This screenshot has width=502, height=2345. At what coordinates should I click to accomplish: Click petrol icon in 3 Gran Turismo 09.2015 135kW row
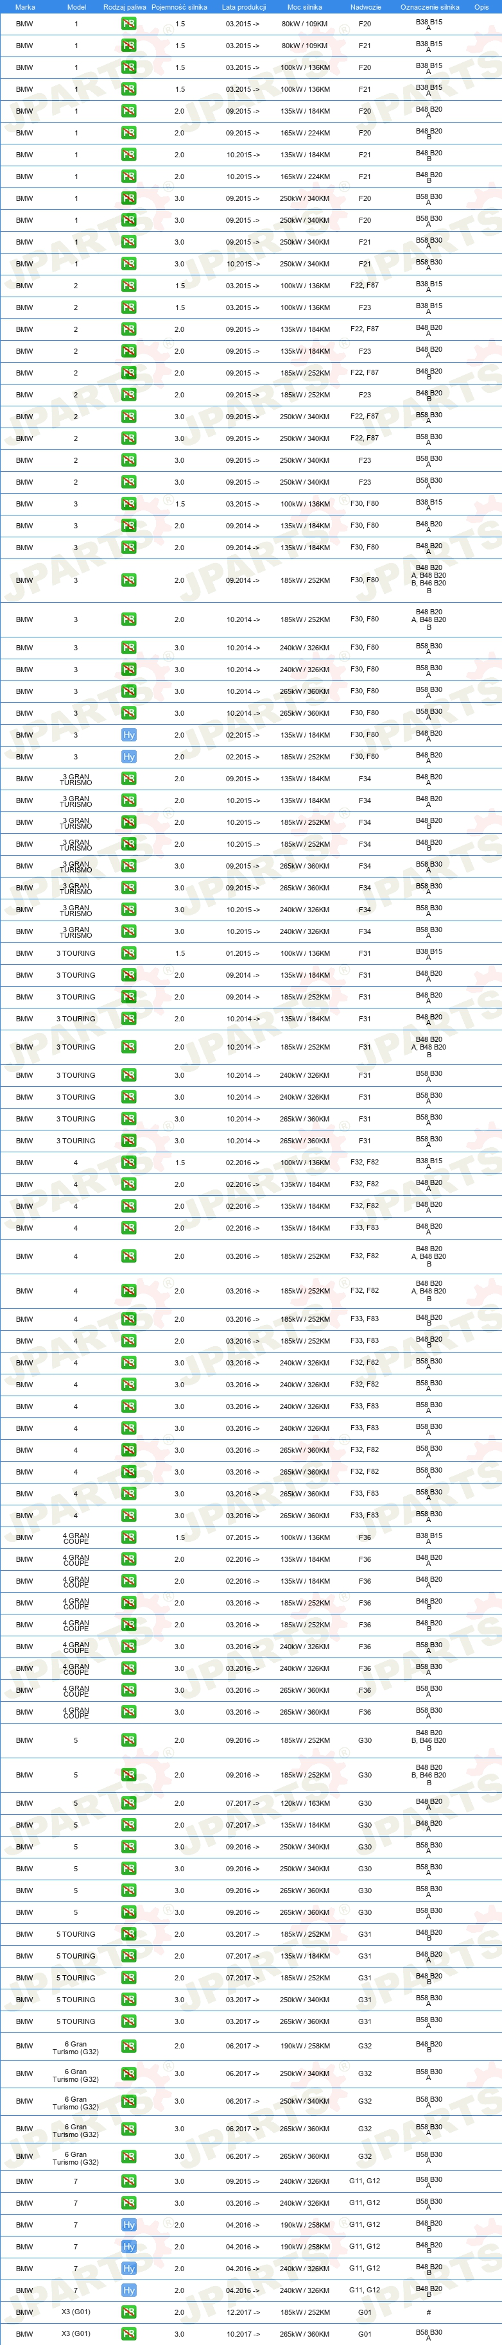point(128,778)
